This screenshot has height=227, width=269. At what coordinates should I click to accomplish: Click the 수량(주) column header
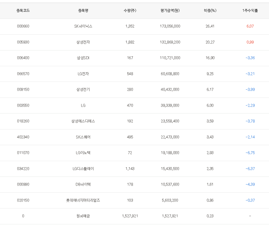click(130, 11)
